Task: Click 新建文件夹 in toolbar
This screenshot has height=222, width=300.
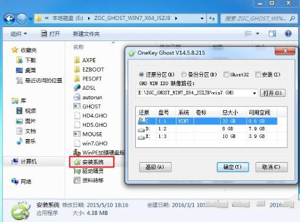Action: point(86,34)
